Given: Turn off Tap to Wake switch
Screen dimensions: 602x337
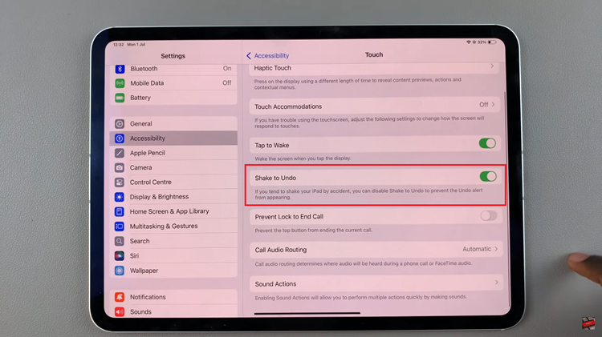Looking at the screenshot, I should (x=487, y=143).
